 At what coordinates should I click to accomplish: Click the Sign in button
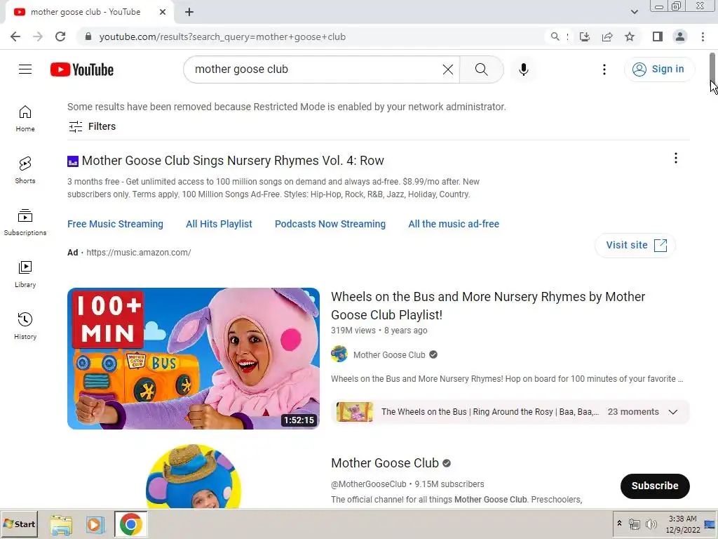coord(658,69)
